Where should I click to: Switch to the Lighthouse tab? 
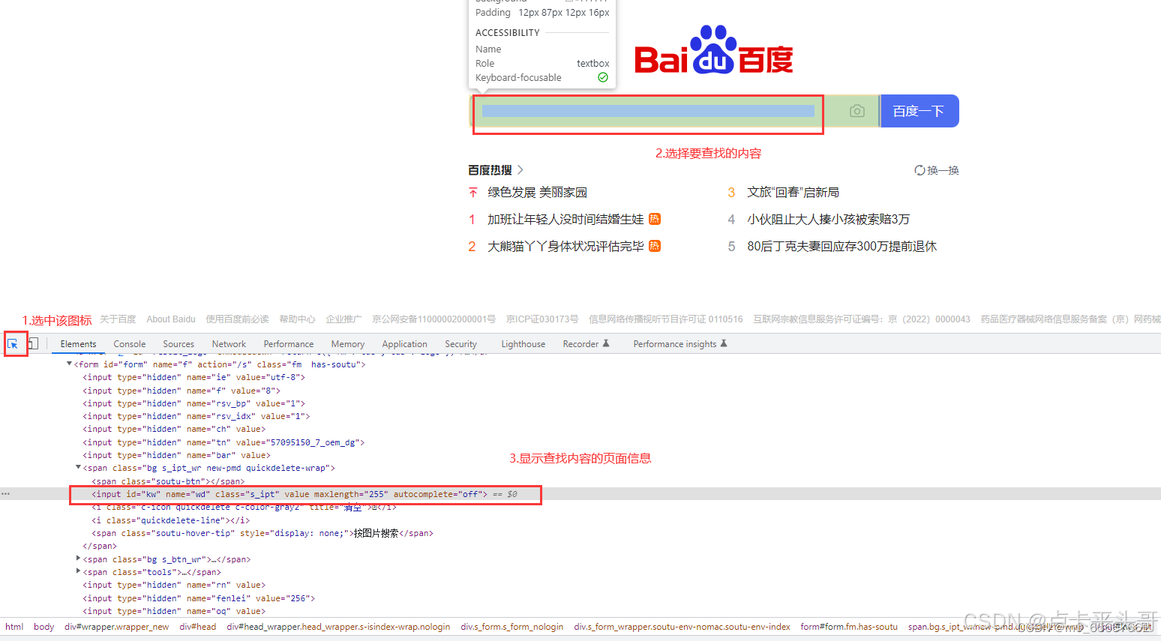coord(523,344)
